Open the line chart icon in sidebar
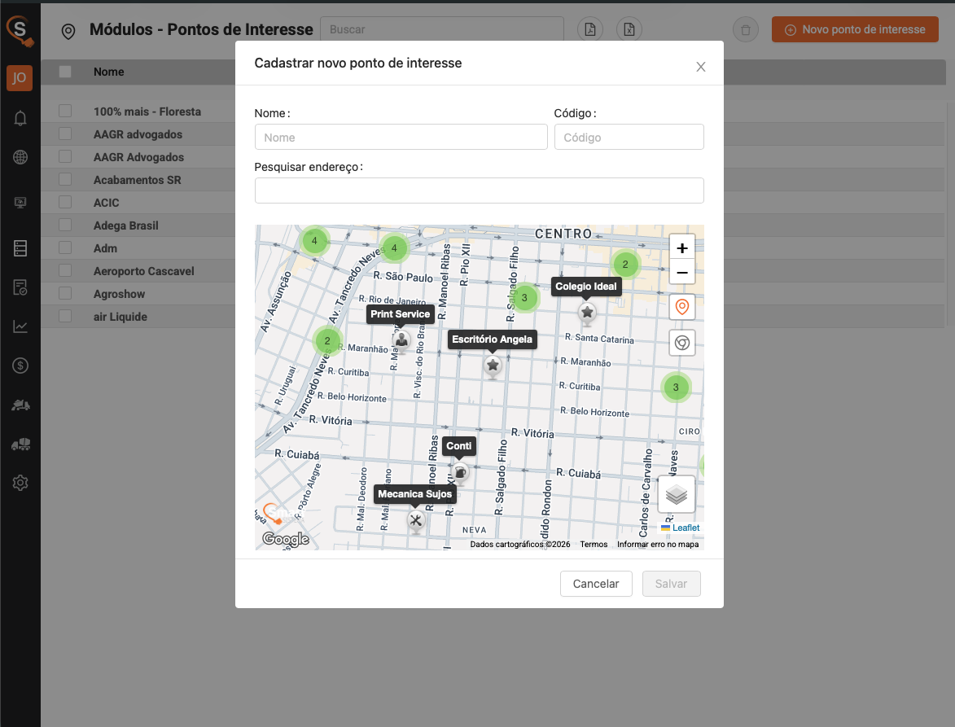The image size is (955, 727). coord(20,326)
